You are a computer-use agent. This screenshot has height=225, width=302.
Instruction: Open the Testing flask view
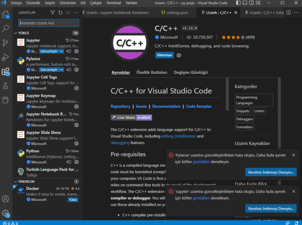pyautogui.click(x=5, y=85)
